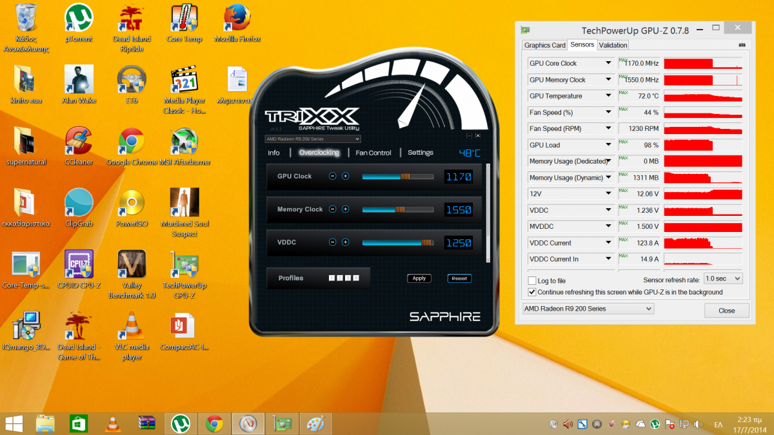
Task: Load TRIXX profile 3
Action: (348, 278)
